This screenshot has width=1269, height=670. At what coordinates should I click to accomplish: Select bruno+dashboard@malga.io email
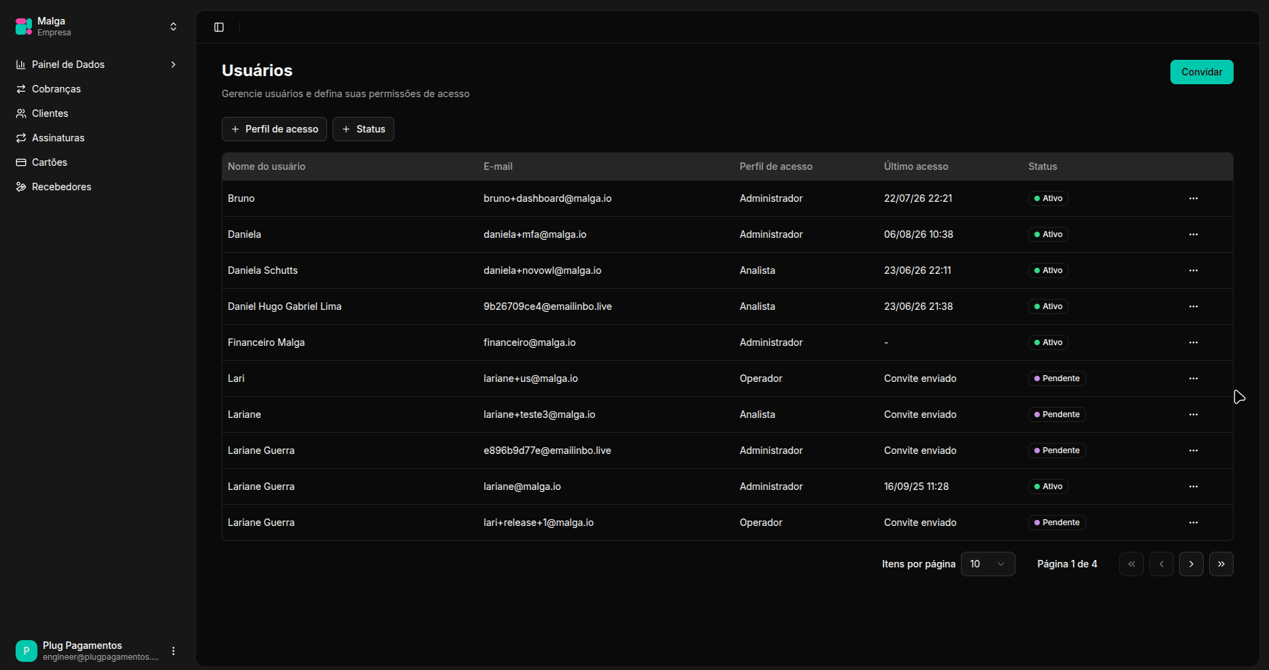[x=547, y=198]
